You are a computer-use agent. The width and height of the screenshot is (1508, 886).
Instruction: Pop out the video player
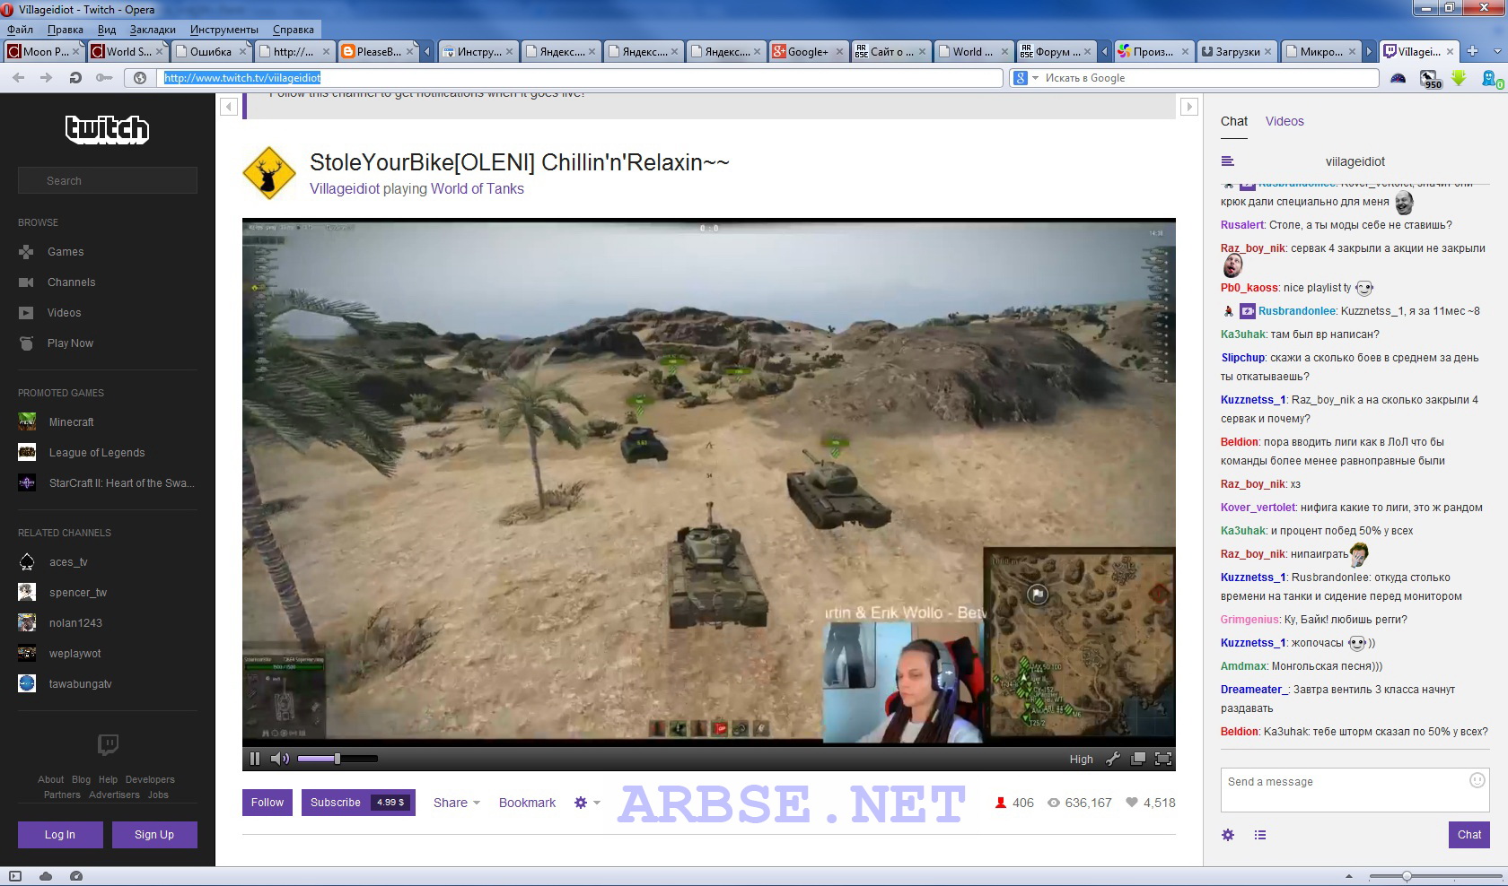pos(1137,759)
